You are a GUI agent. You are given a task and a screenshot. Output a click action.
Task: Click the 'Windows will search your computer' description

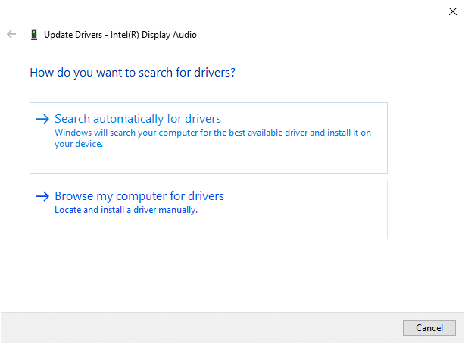(212, 133)
